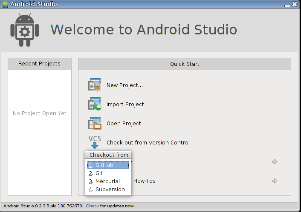Choose Open Project label
The width and height of the screenshot is (301, 212).
pyautogui.click(x=124, y=123)
